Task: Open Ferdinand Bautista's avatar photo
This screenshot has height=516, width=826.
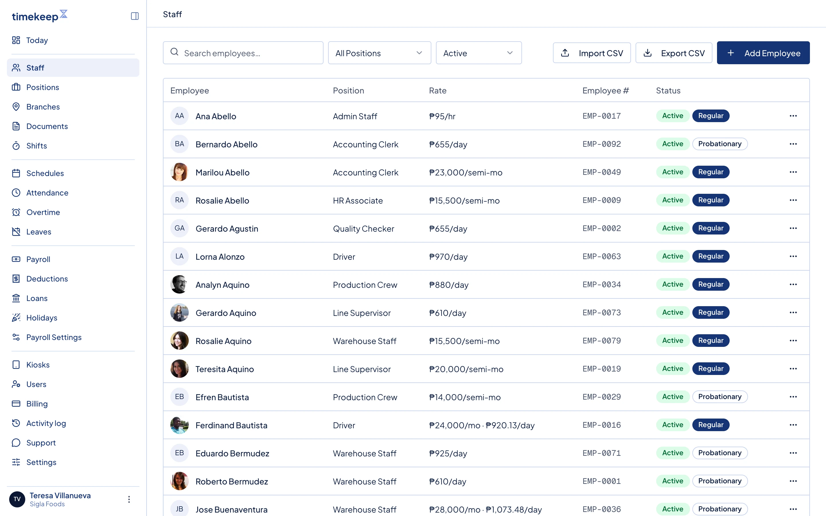Action: (x=180, y=425)
